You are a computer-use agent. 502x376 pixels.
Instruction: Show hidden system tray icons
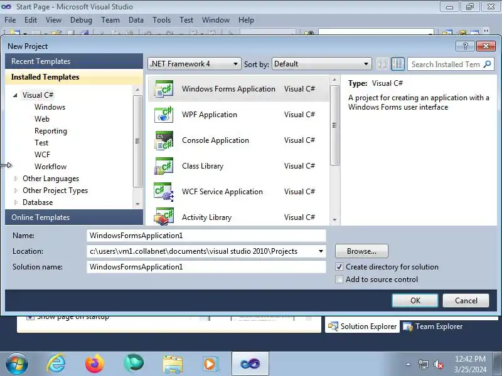[409, 364]
